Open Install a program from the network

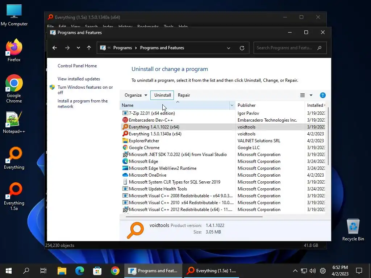tap(83, 104)
